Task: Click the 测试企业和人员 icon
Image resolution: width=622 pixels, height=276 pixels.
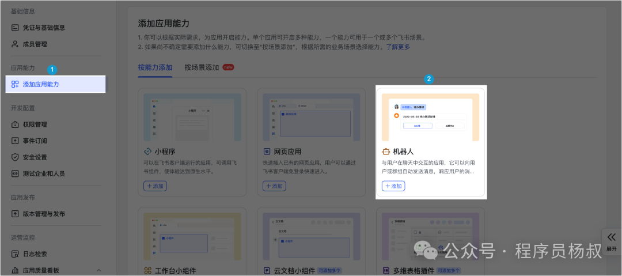Action: pyautogui.click(x=15, y=173)
